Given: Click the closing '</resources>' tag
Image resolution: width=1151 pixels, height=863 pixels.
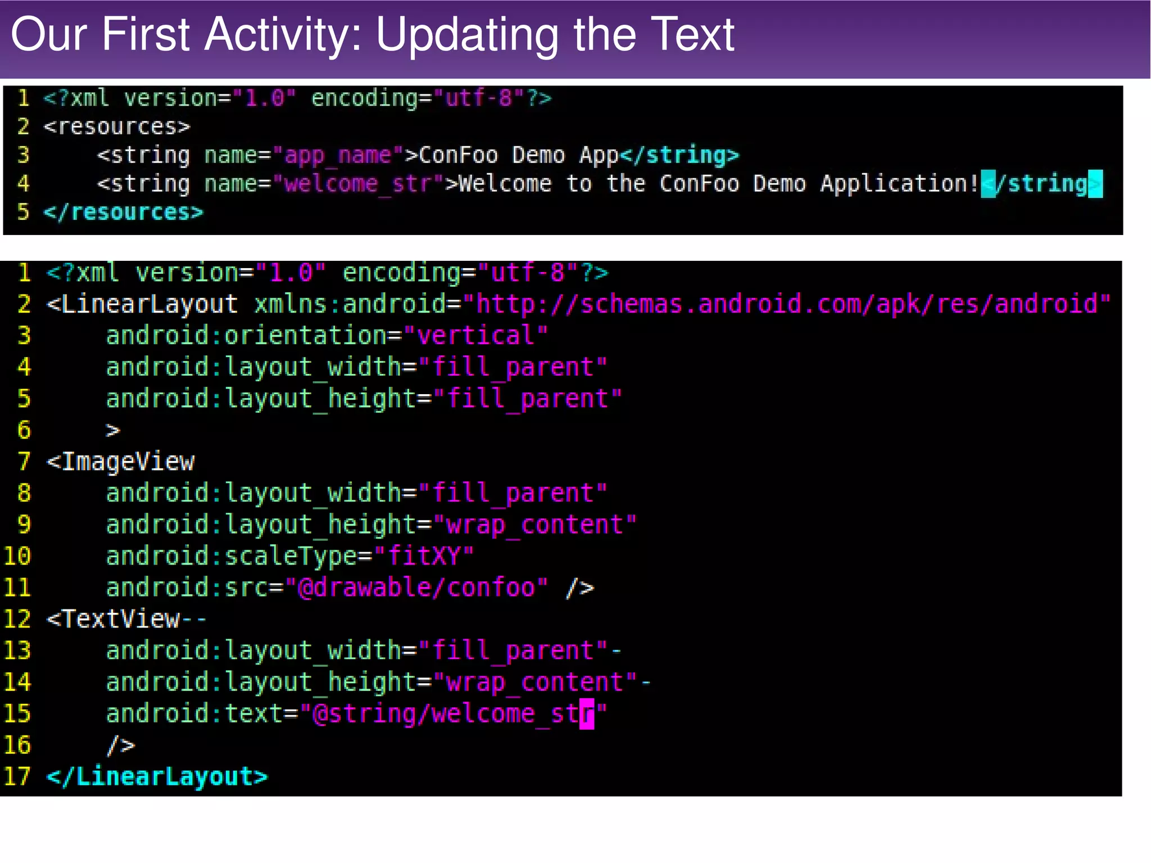Looking at the screenshot, I should [x=123, y=213].
